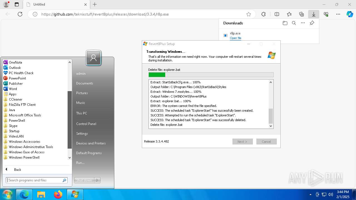Open Devices and Printers
Screen dimensions: 356x200
pos(91,143)
